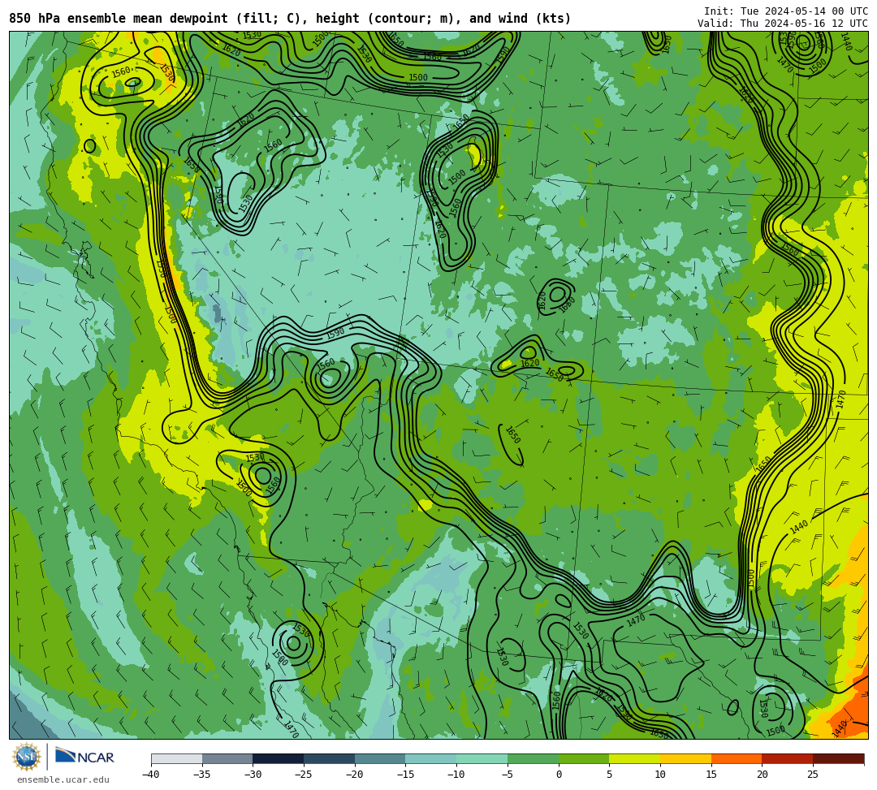Pick the yellow-green 5 to 10 swatch
Image resolution: width=877 pixels, height=790 pixels.
635,758
